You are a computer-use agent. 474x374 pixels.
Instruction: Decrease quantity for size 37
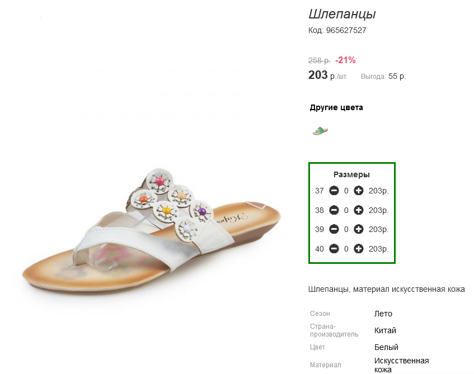pos(334,191)
